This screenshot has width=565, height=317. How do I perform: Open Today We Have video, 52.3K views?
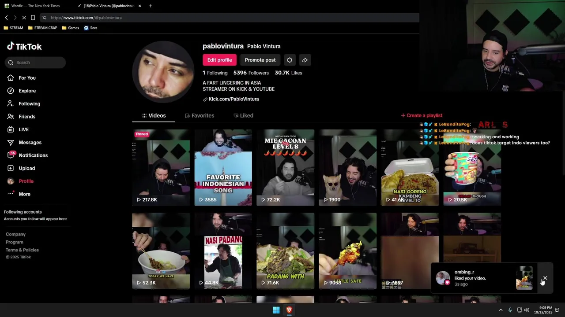pos(161,251)
